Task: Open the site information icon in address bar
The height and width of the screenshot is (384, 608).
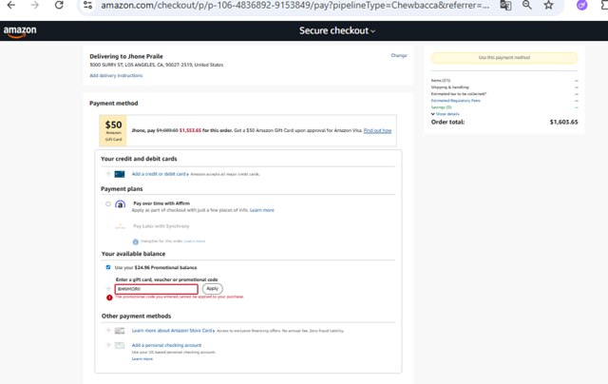Action: pyautogui.click(x=88, y=6)
